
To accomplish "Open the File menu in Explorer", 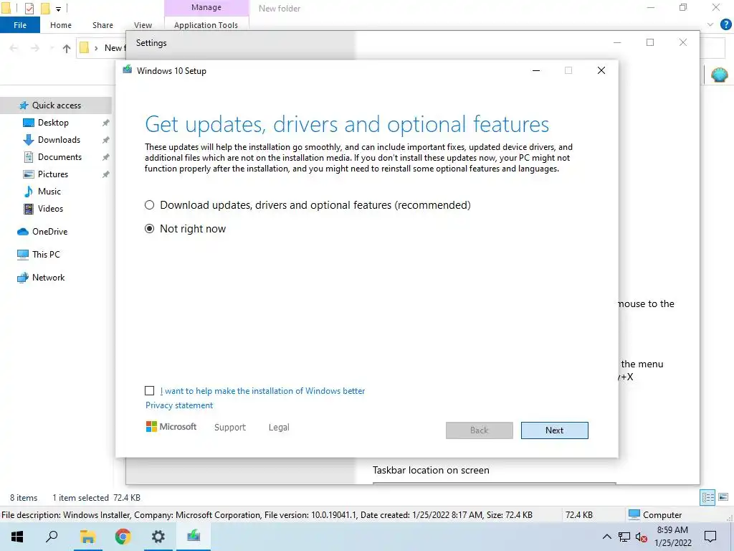I will click(19, 25).
